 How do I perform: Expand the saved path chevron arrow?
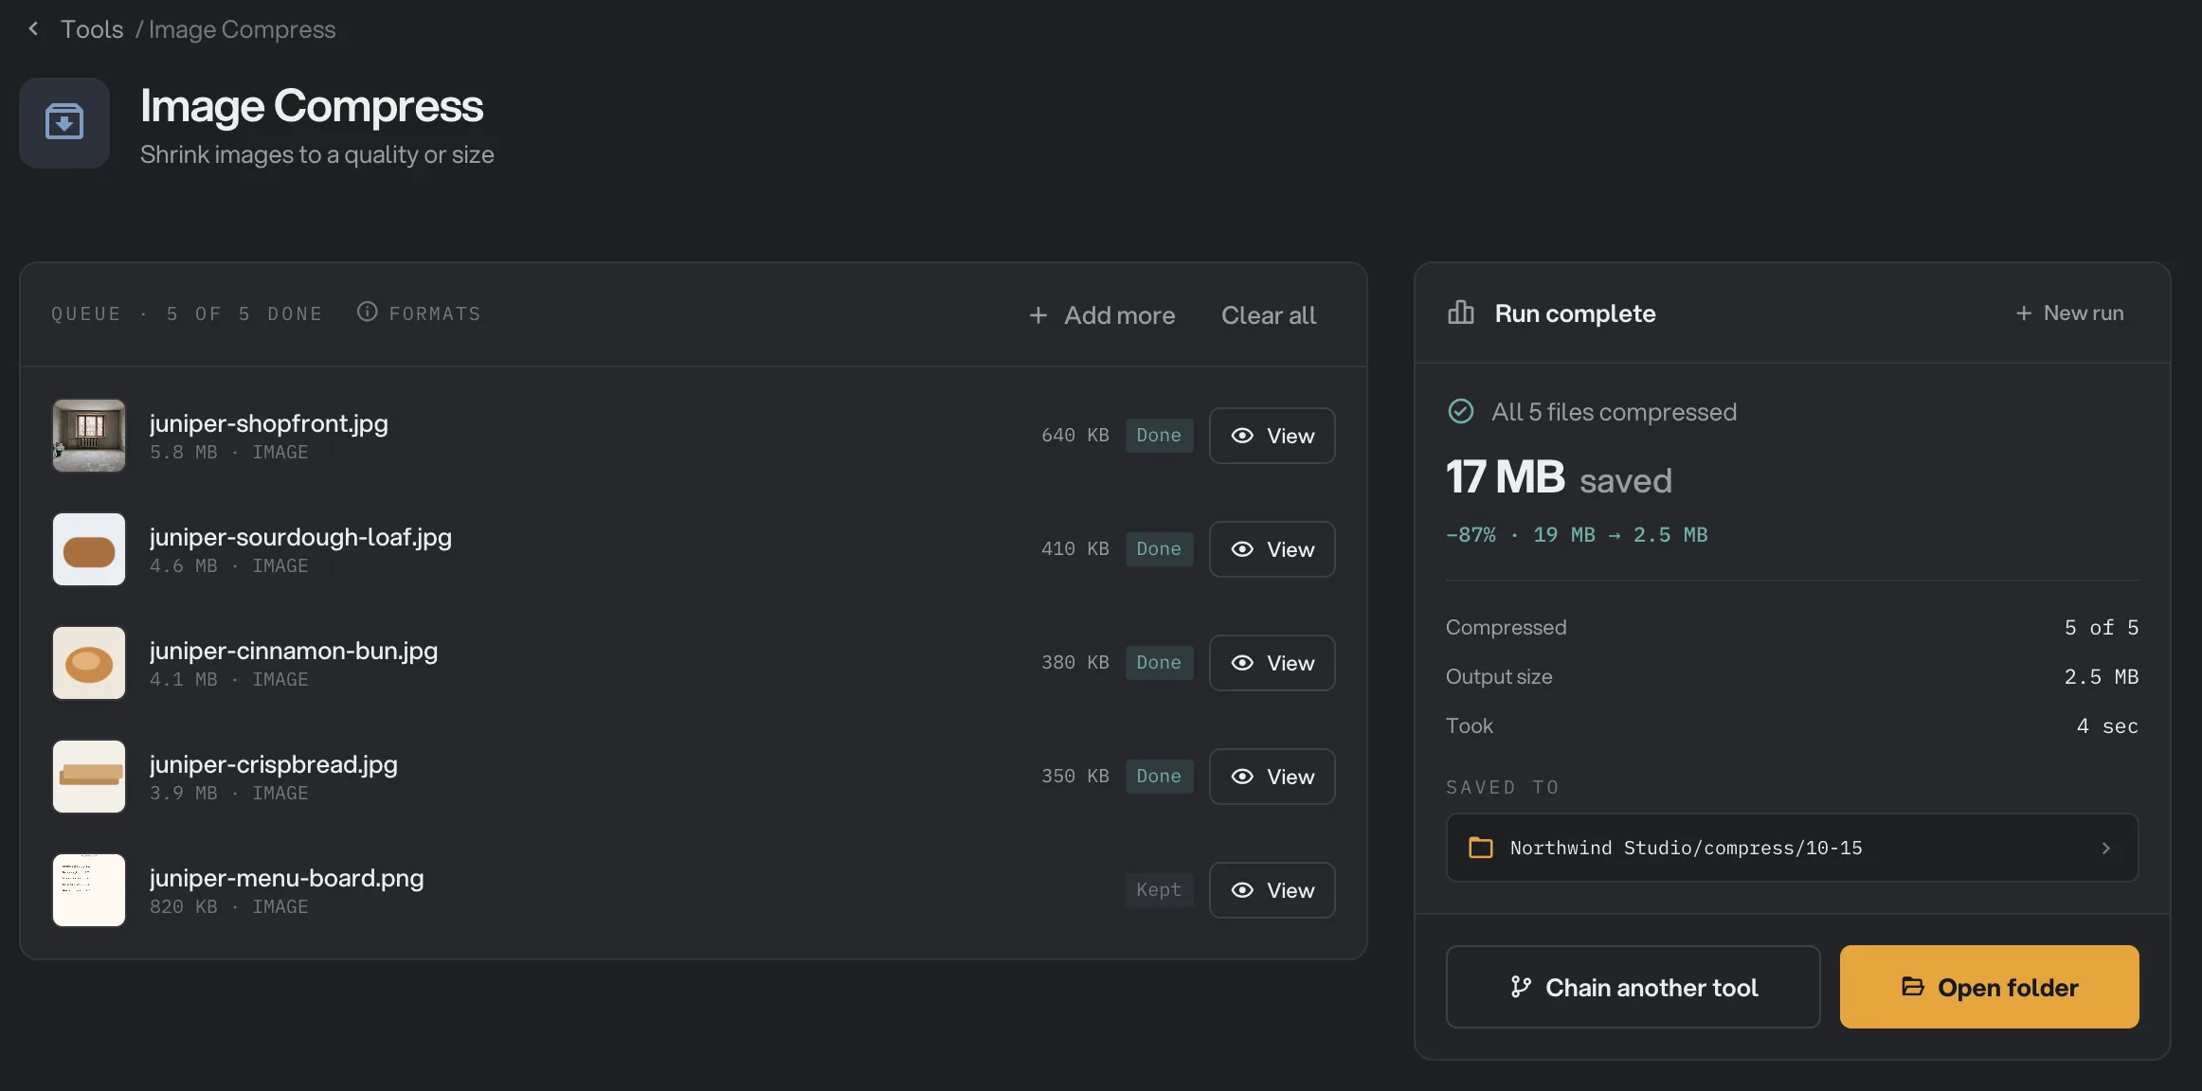pos(2105,848)
